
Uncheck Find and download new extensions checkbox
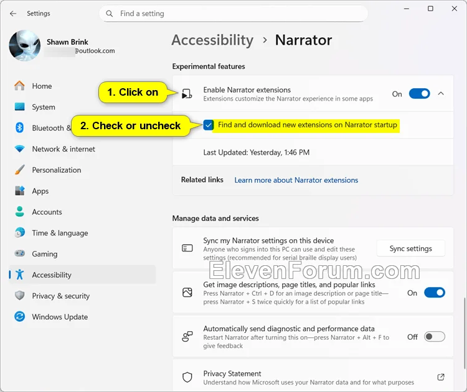point(209,125)
